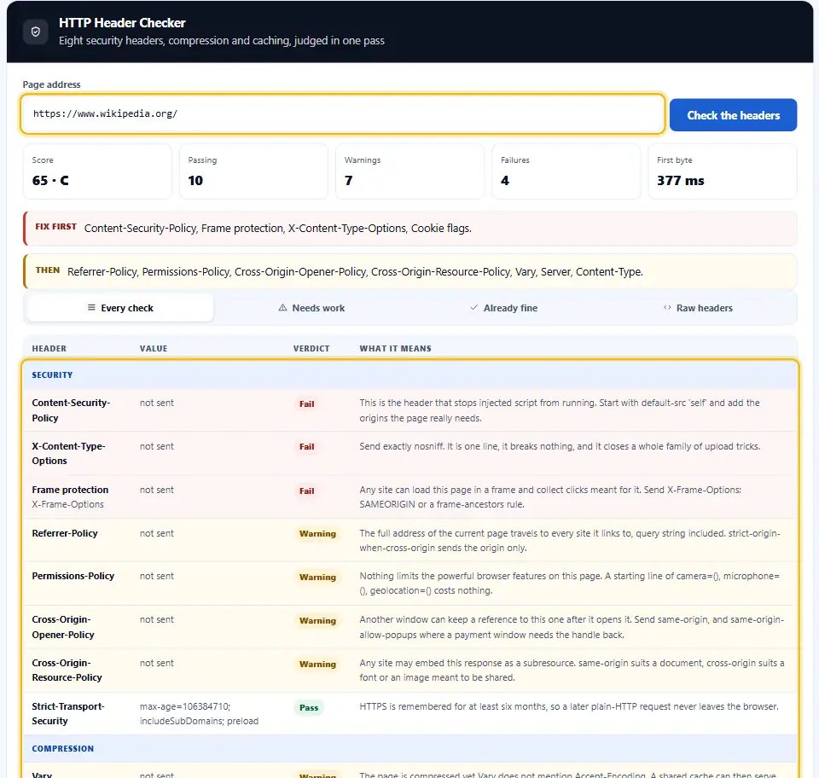This screenshot has height=778, width=819.
Task: View the Raw headers tab
Action: (697, 308)
